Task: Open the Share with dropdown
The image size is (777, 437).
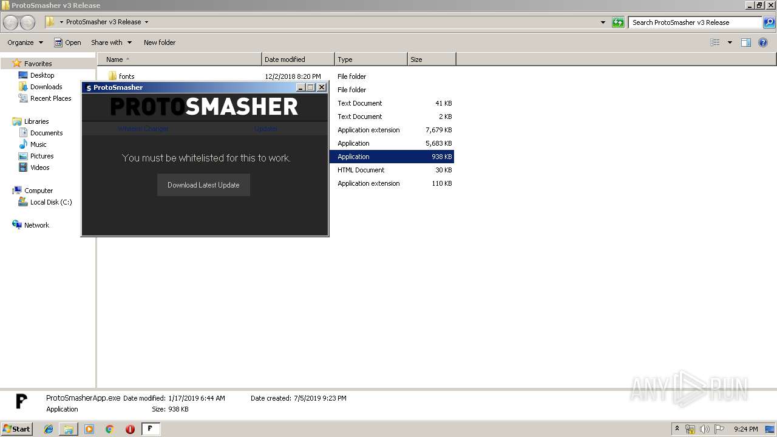Action: point(111,42)
